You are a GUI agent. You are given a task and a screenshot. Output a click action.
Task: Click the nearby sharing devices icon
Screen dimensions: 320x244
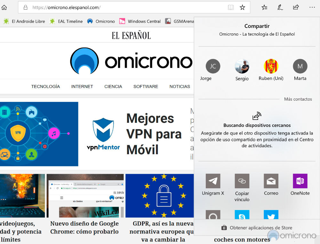click(257, 116)
